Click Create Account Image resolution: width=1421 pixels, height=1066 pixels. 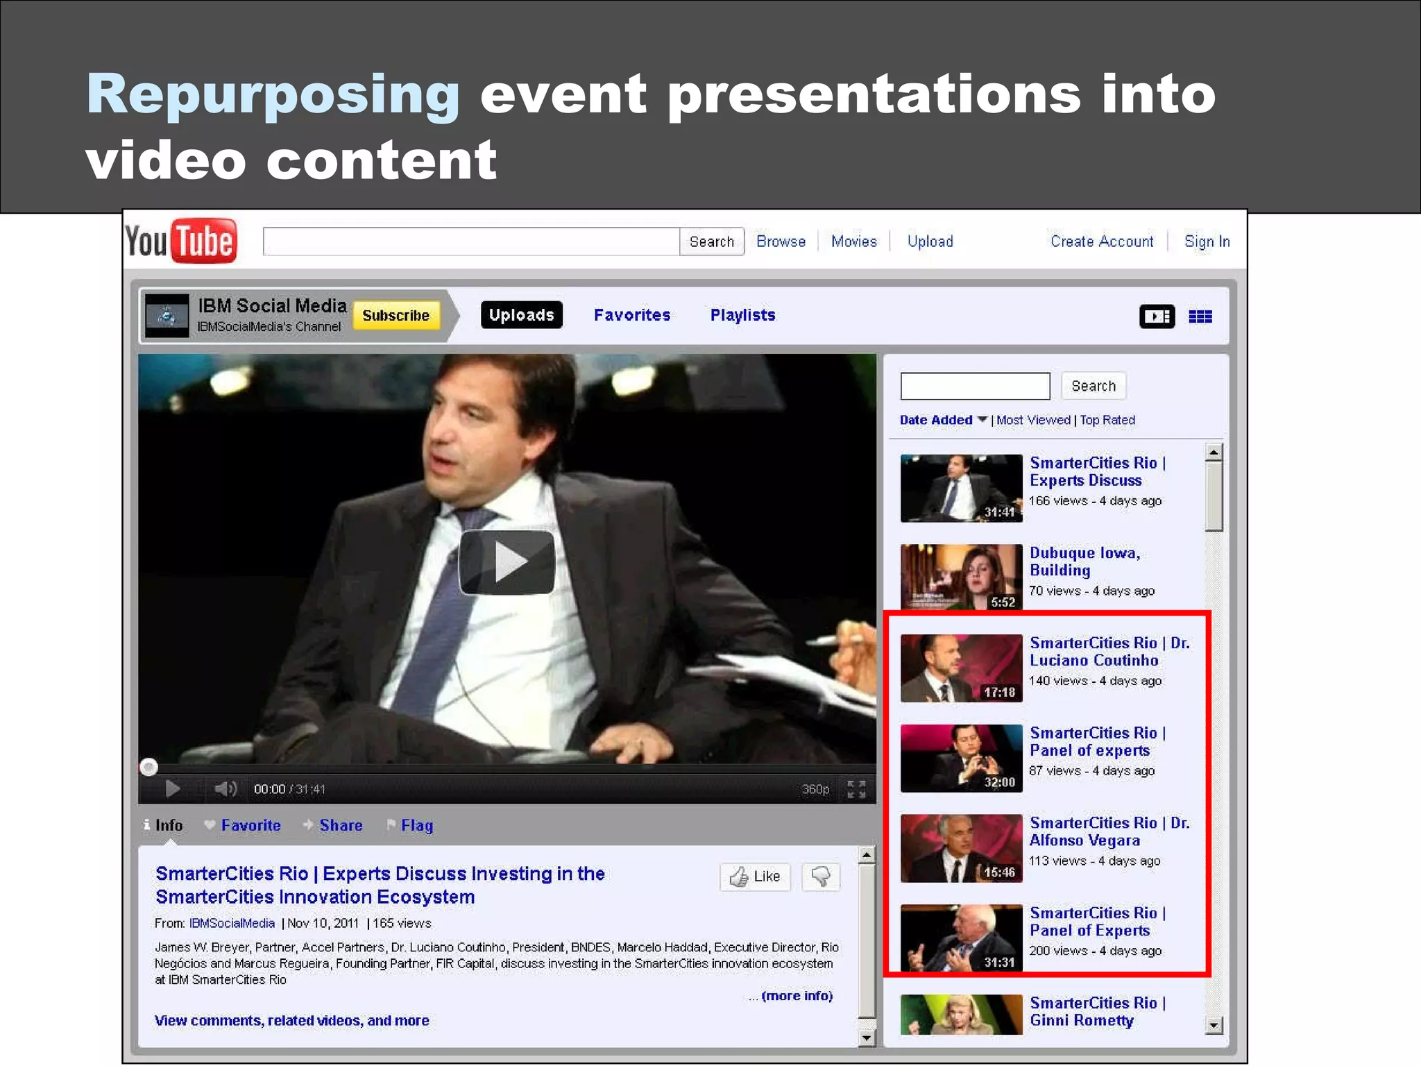[x=1102, y=242]
